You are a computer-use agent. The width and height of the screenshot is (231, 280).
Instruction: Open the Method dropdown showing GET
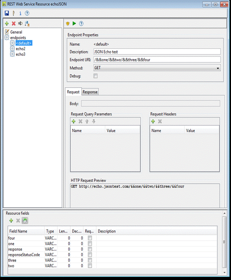[x=157, y=68]
